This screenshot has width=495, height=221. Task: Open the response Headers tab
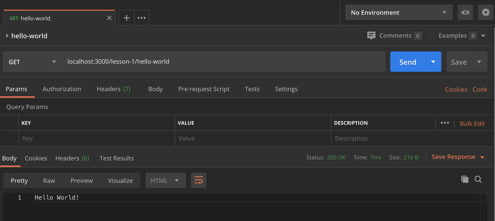[72, 158]
